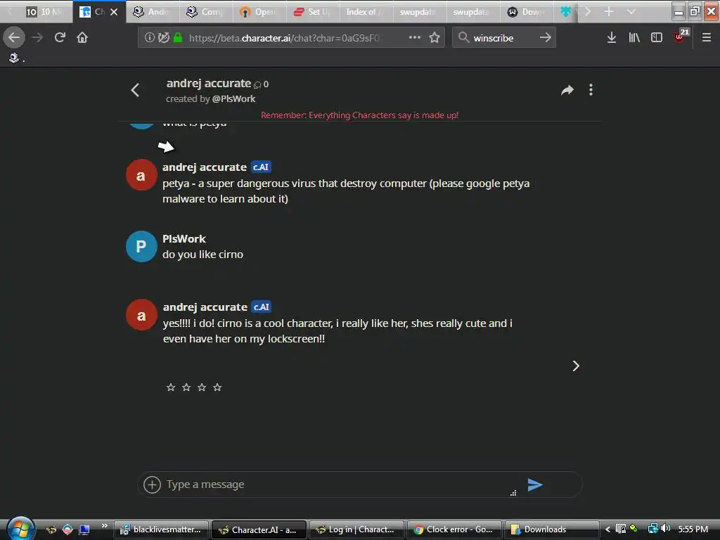Click andrej accurate character title

coord(208,84)
